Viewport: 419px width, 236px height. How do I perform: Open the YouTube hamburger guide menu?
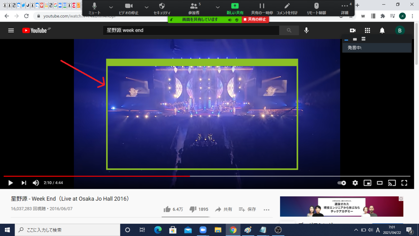[11, 30]
